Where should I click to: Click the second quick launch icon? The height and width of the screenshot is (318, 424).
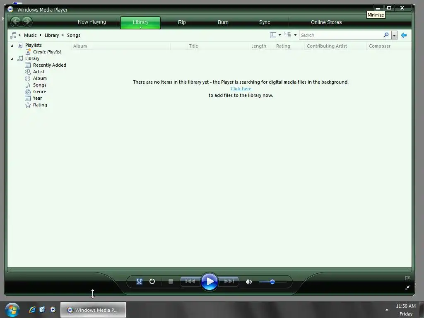(43, 310)
